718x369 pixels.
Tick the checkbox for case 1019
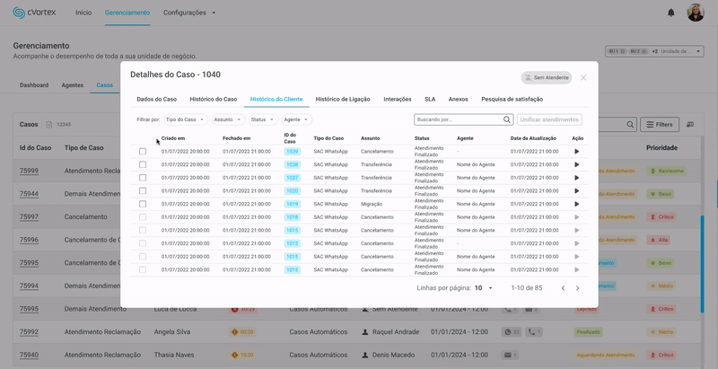(x=143, y=204)
